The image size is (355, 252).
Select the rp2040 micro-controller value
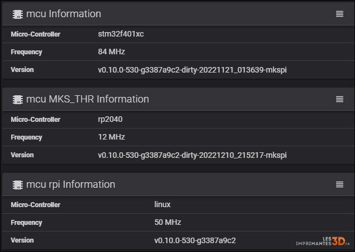point(110,120)
